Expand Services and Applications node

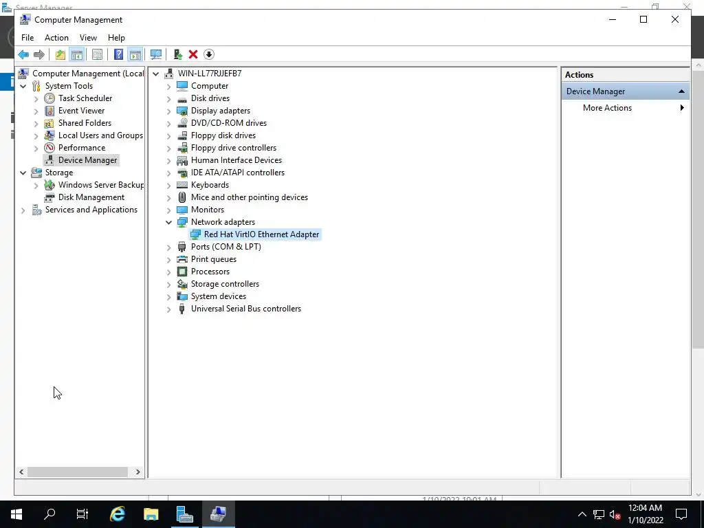23,210
